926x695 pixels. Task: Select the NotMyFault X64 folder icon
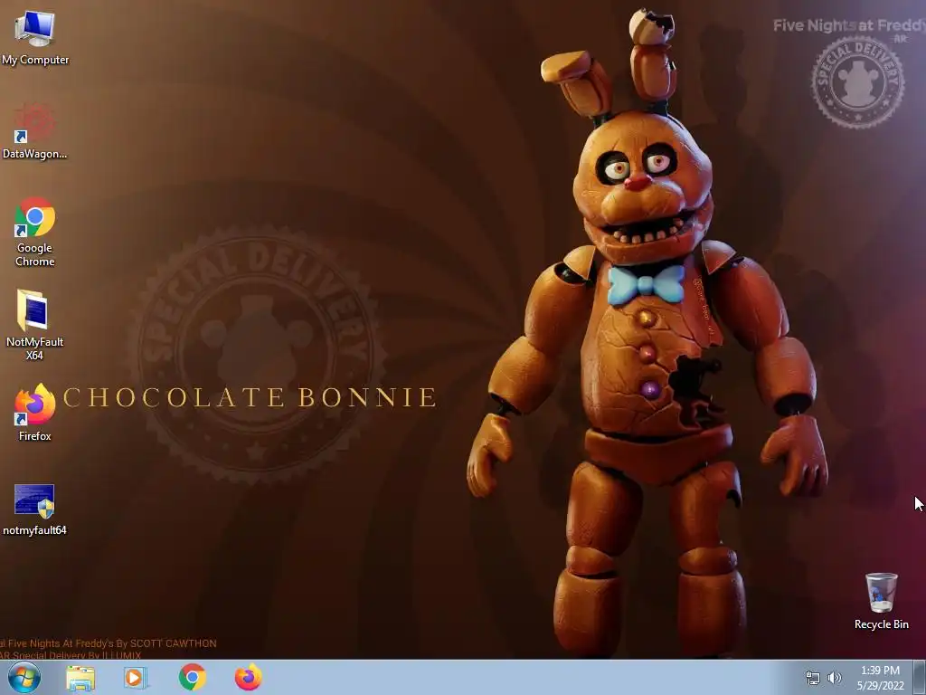tap(35, 325)
